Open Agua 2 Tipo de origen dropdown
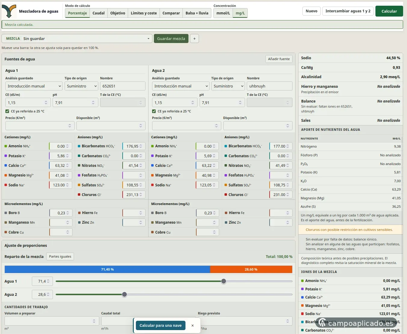The image size is (407, 334). (x=228, y=86)
